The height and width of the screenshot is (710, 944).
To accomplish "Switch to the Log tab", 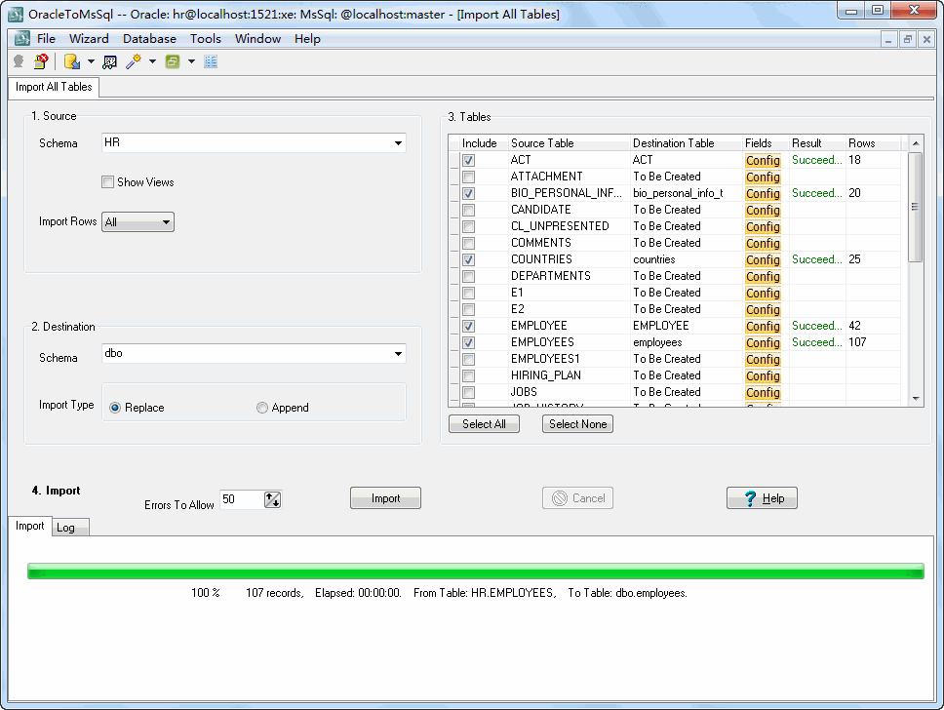I will click(x=70, y=527).
